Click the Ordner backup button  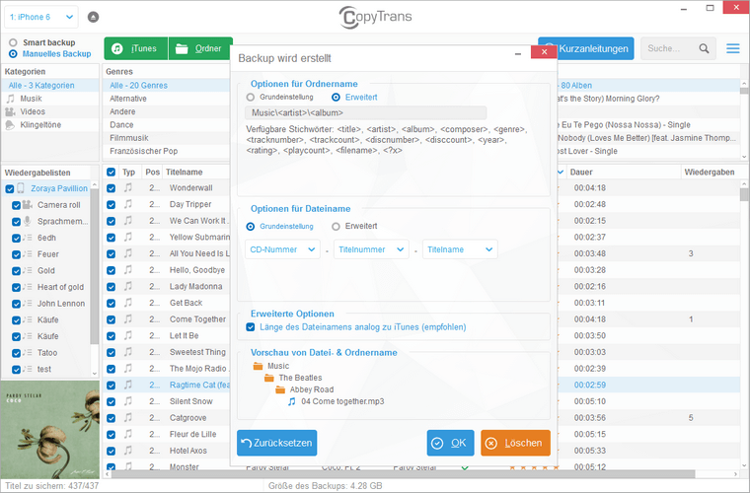coord(200,48)
